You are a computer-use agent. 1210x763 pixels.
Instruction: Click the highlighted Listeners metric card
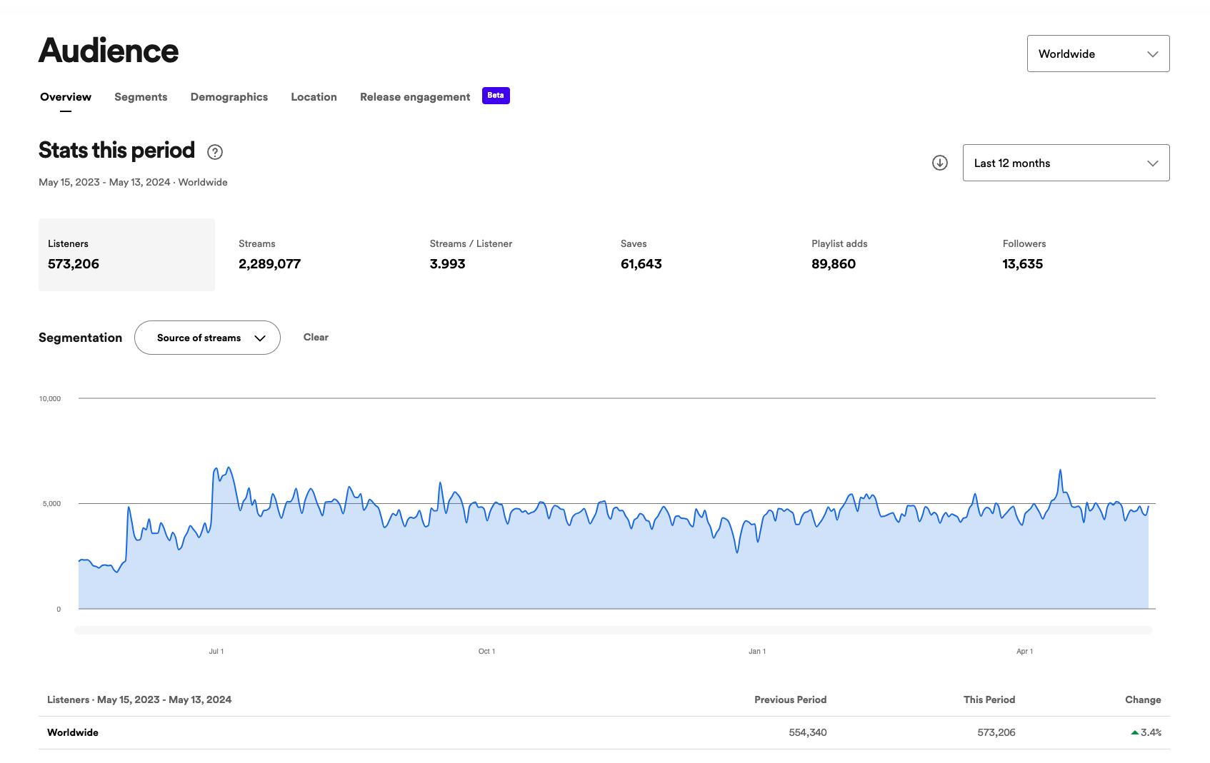[126, 255]
